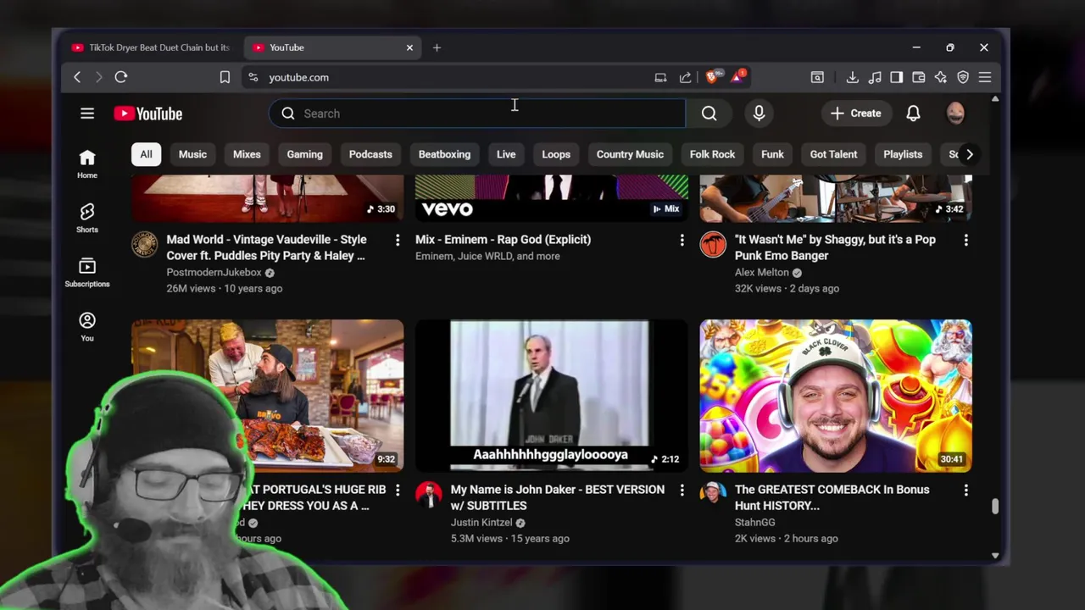Image resolution: width=1085 pixels, height=610 pixels.
Task: Open options menu for It Wasn't Me video
Action: click(x=965, y=241)
